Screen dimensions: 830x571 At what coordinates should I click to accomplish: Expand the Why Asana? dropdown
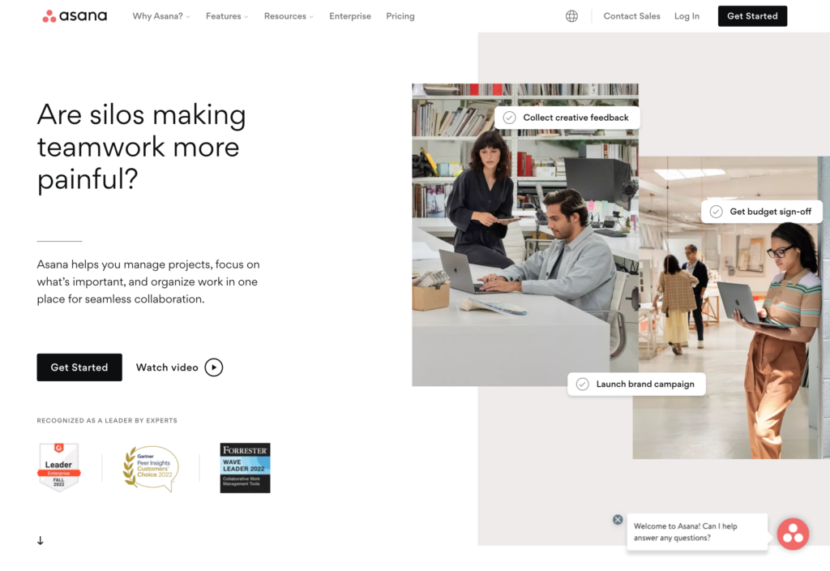pyautogui.click(x=161, y=16)
